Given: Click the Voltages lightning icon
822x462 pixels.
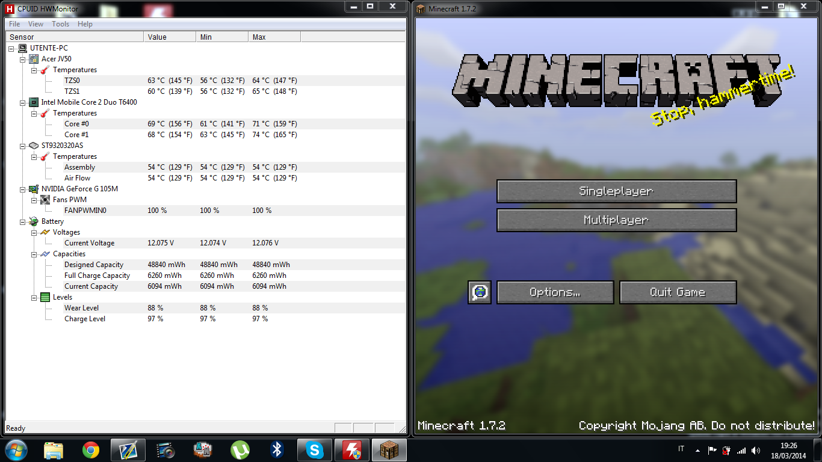Looking at the screenshot, I should (45, 232).
